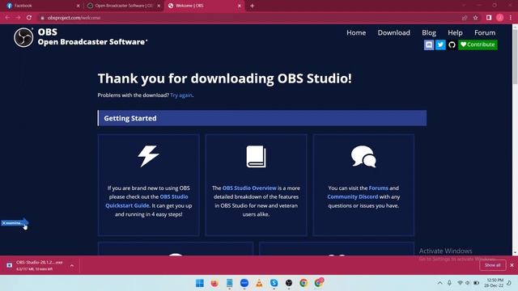Click the Try again download link
The width and height of the screenshot is (518, 291).
(181, 95)
